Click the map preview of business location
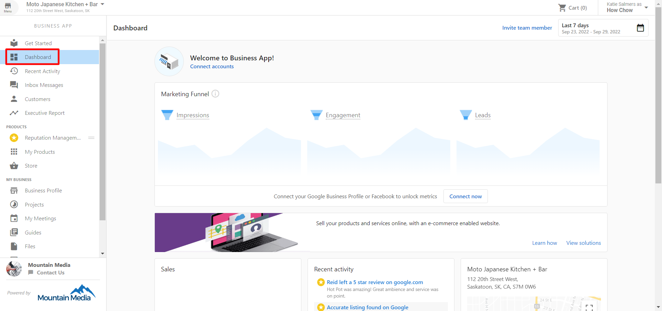This screenshot has width=662, height=311. 534,304
